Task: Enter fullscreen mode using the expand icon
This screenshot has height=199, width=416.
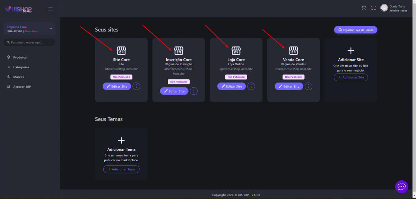Action: click(x=373, y=8)
